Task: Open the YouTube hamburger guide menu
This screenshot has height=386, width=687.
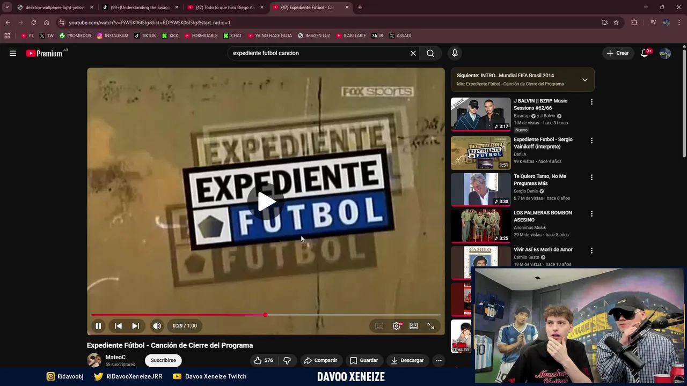Action: [13, 53]
